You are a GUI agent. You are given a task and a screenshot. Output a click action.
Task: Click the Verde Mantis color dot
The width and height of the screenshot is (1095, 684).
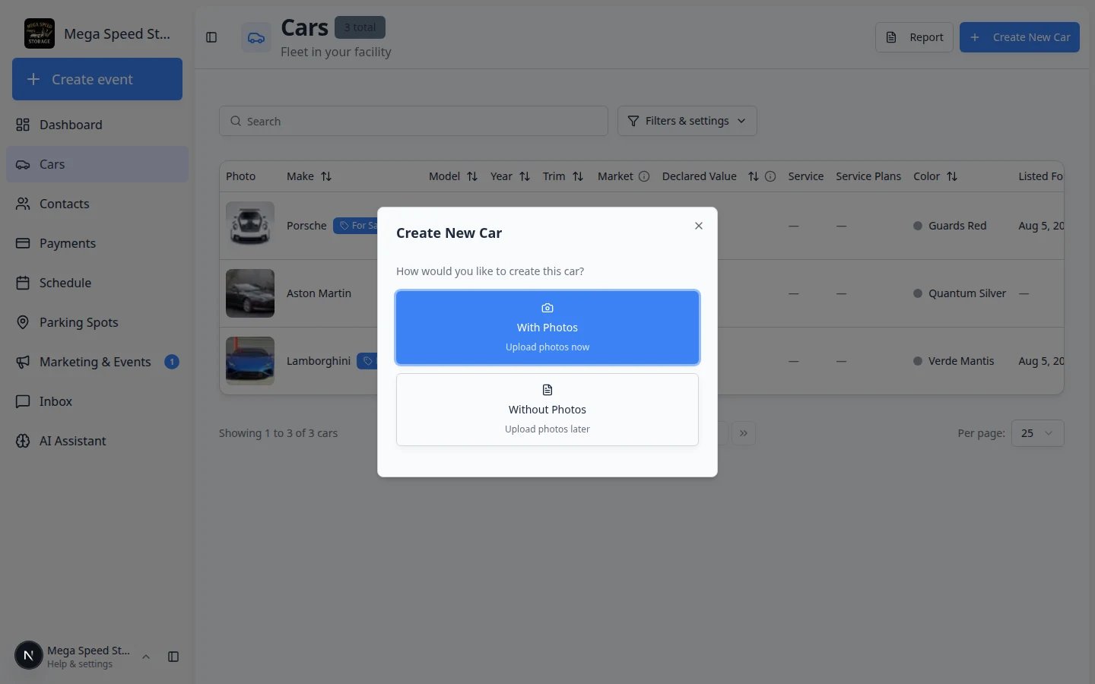tap(918, 361)
